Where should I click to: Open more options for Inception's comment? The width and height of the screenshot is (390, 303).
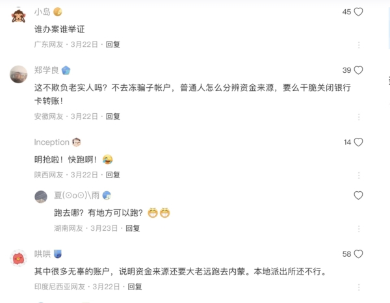point(359,175)
